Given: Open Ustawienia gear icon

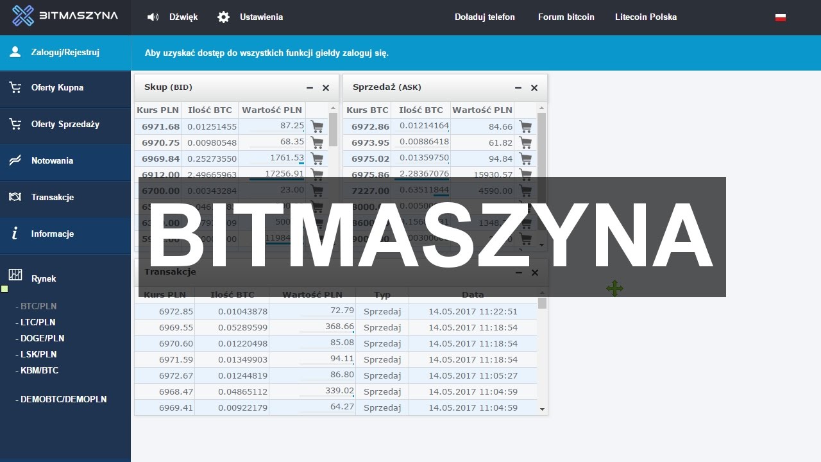Looking at the screenshot, I should click(x=223, y=17).
